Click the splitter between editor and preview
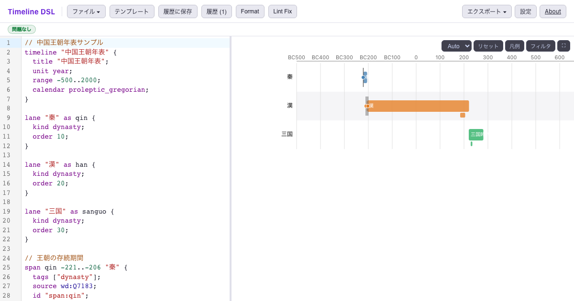This screenshot has height=301, width=574. (x=231, y=169)
